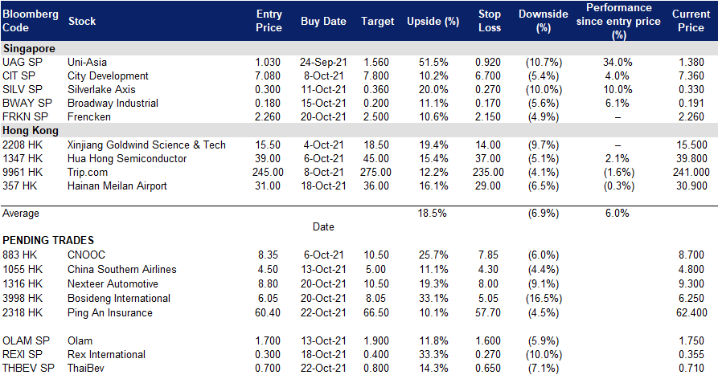This screenshot has width=718, height=375.
Task: Click the 'Target' column header
Action: coord(377,21)
